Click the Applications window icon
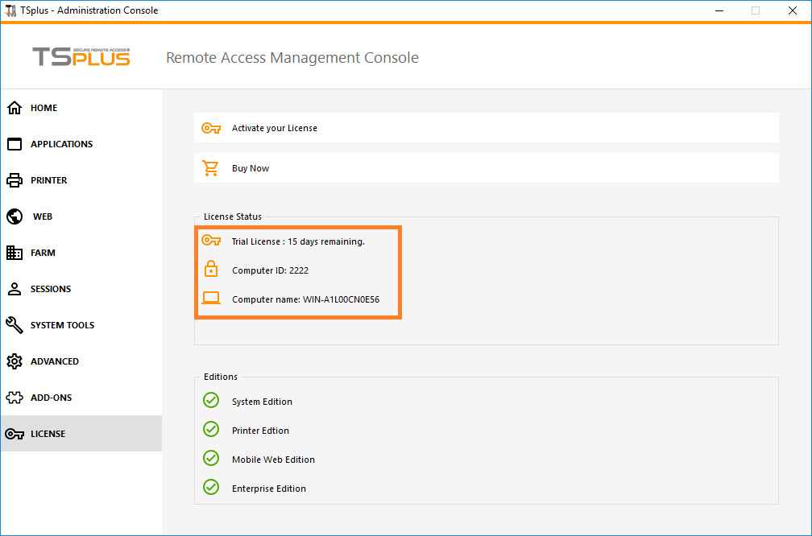The image size is (812, 536). point(14,144)
